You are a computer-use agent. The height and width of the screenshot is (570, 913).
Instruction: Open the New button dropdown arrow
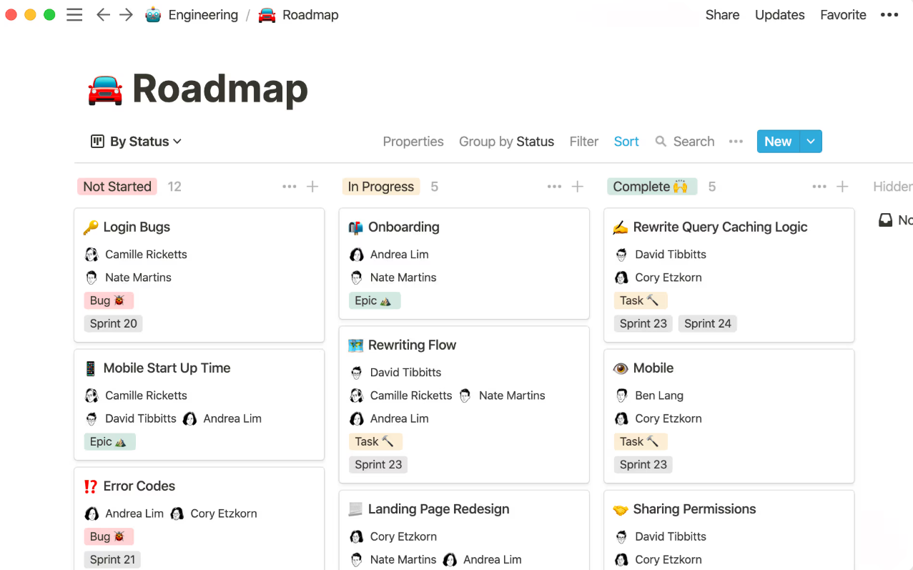tap(811, 142)
